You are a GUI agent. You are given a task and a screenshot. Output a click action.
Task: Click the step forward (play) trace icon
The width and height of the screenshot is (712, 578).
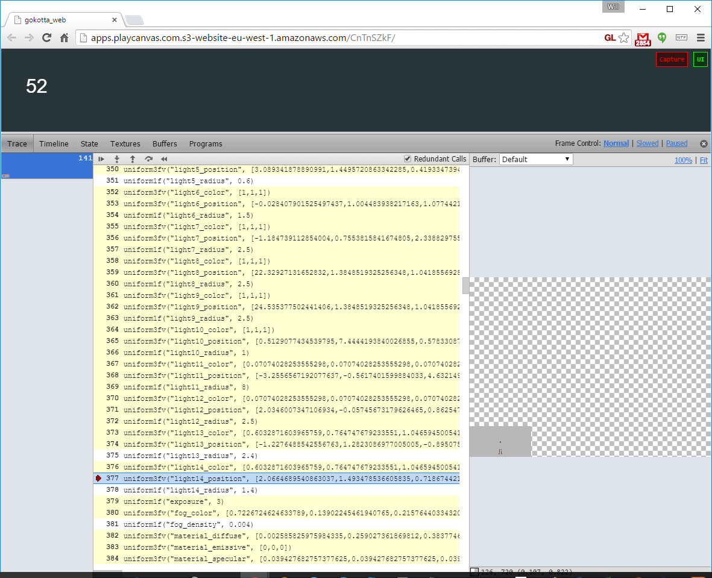[101, 159]
